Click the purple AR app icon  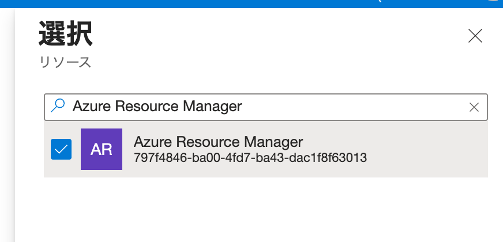click(102, 149)
